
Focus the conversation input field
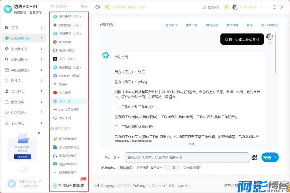point(187,157)
